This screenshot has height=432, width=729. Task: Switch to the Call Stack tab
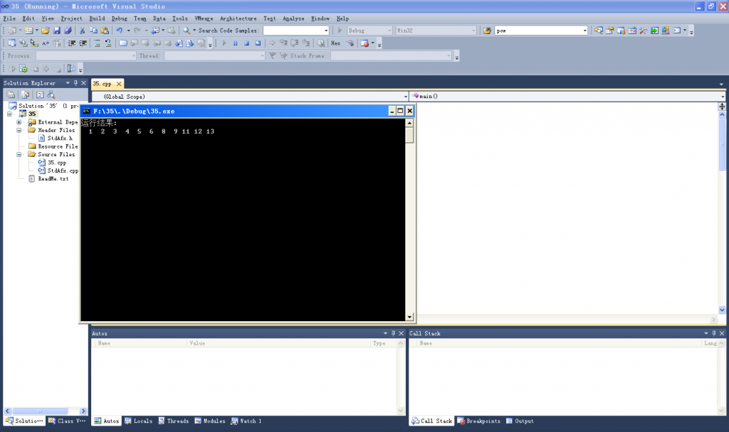432,421
